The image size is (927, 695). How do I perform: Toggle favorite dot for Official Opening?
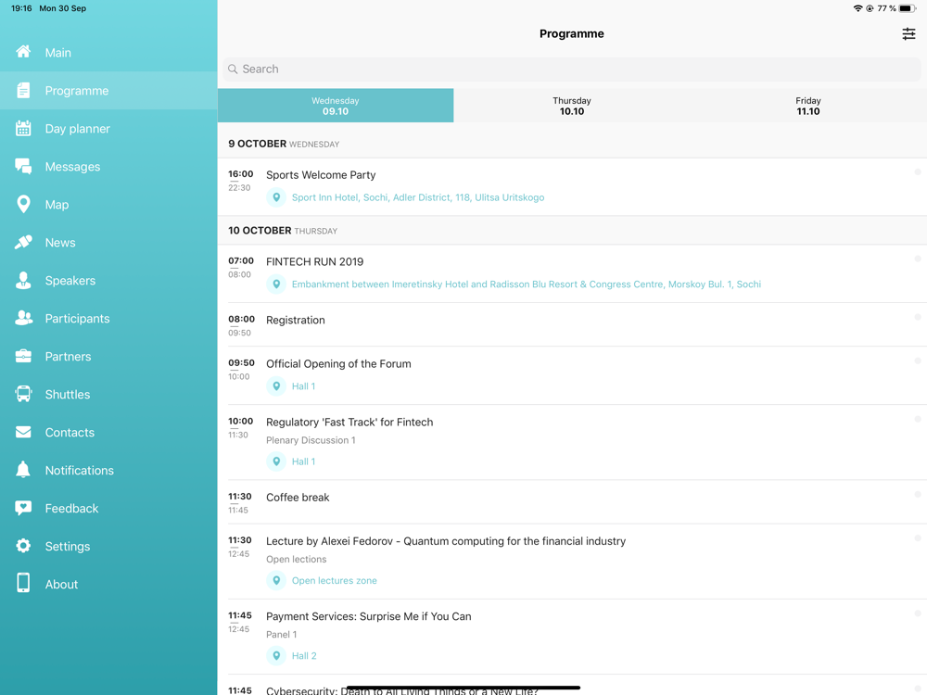(x=918, y=361)
